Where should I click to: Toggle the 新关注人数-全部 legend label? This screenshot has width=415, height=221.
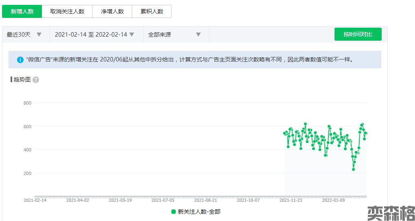(199, 212)
